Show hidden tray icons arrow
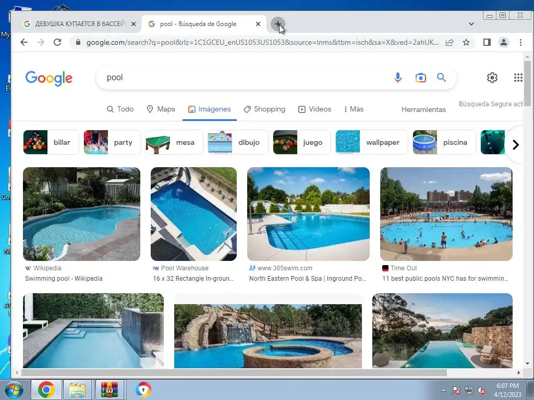Screen dimensions: 534x400 (443, 391)
